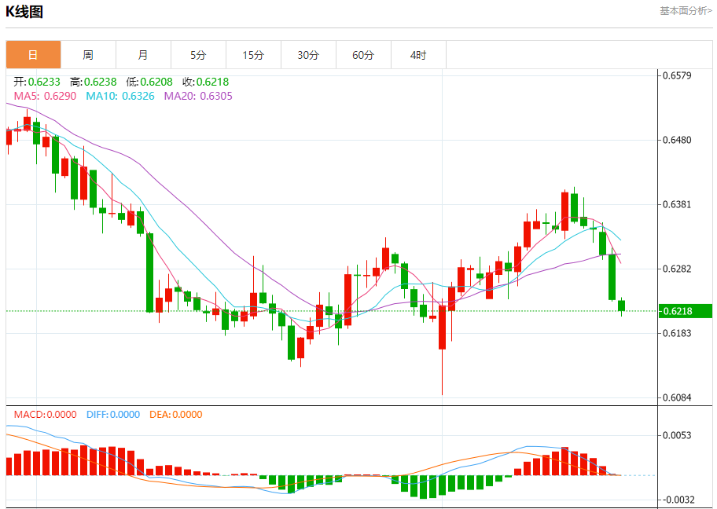The height and width of the screenshot is (509, 717).
Task: Click the DEA:0.0000 label
Action: click(x=175, y=415)
